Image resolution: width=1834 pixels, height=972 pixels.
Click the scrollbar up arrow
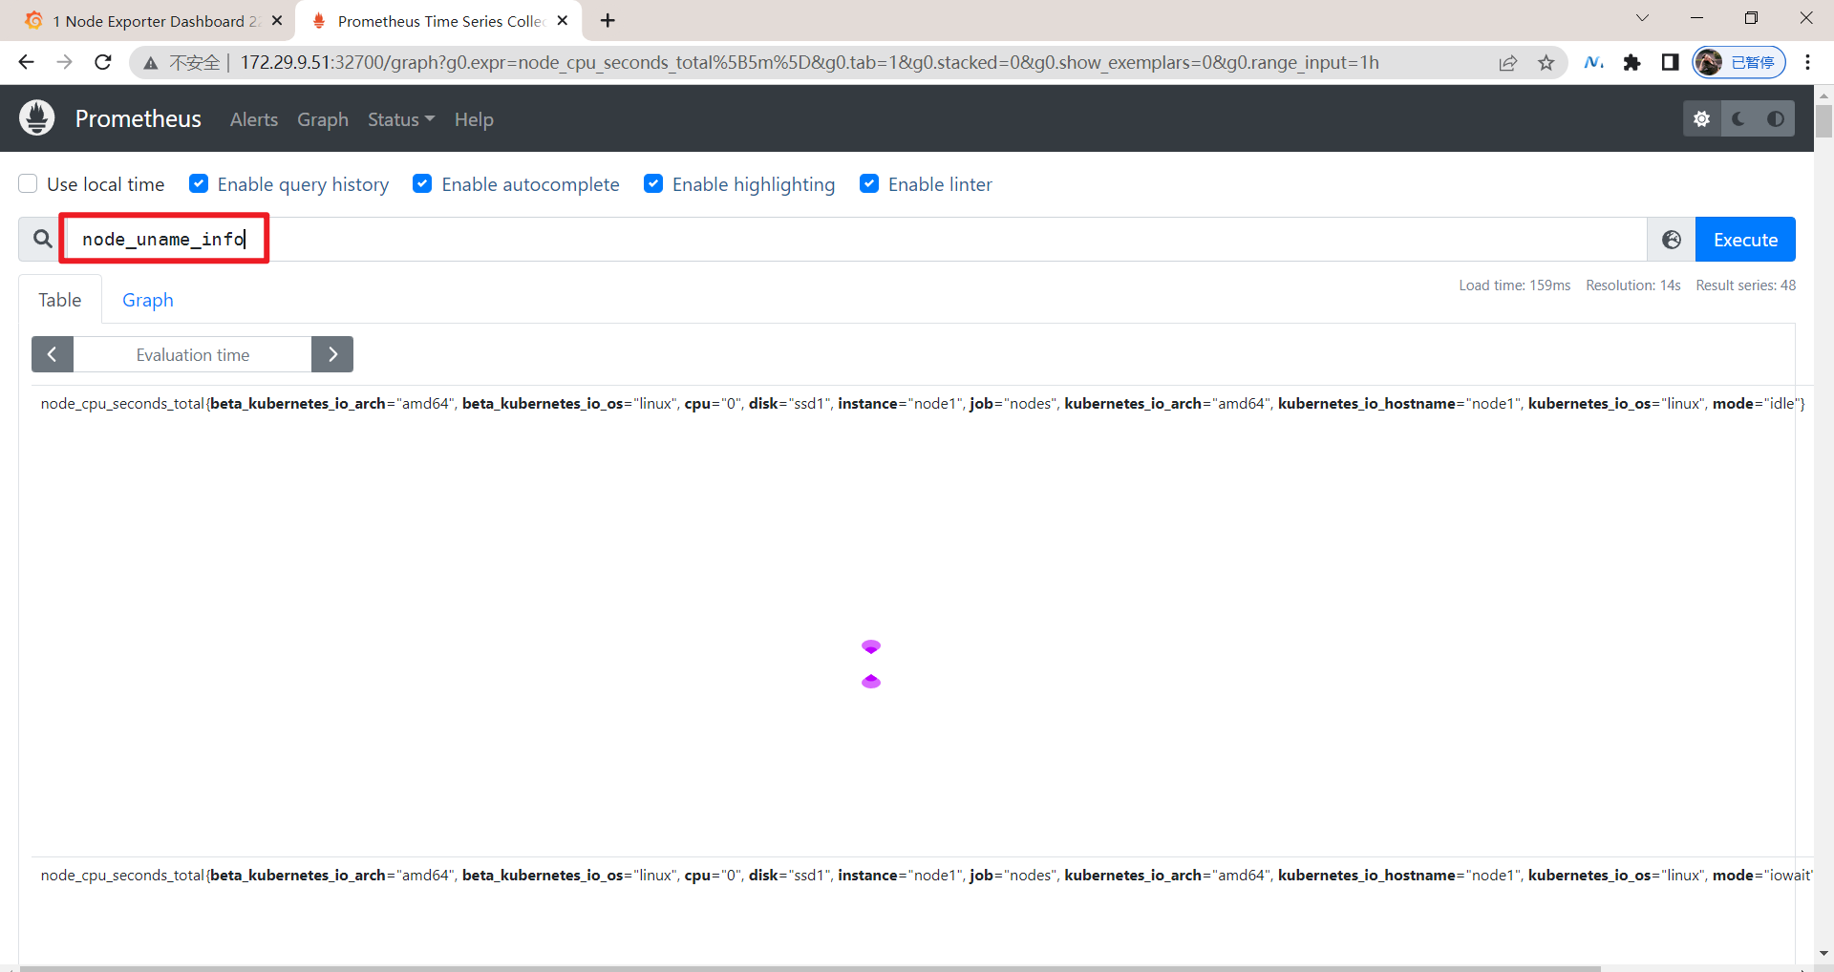pyautogui.click(x=1823, y=95)
